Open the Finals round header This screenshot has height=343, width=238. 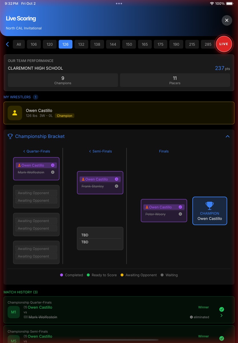click(x=164, y=151)
